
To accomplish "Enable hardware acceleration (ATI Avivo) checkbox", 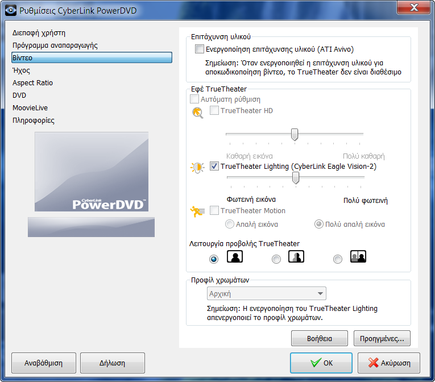I will pyautogui.click(x=200, y=49).
